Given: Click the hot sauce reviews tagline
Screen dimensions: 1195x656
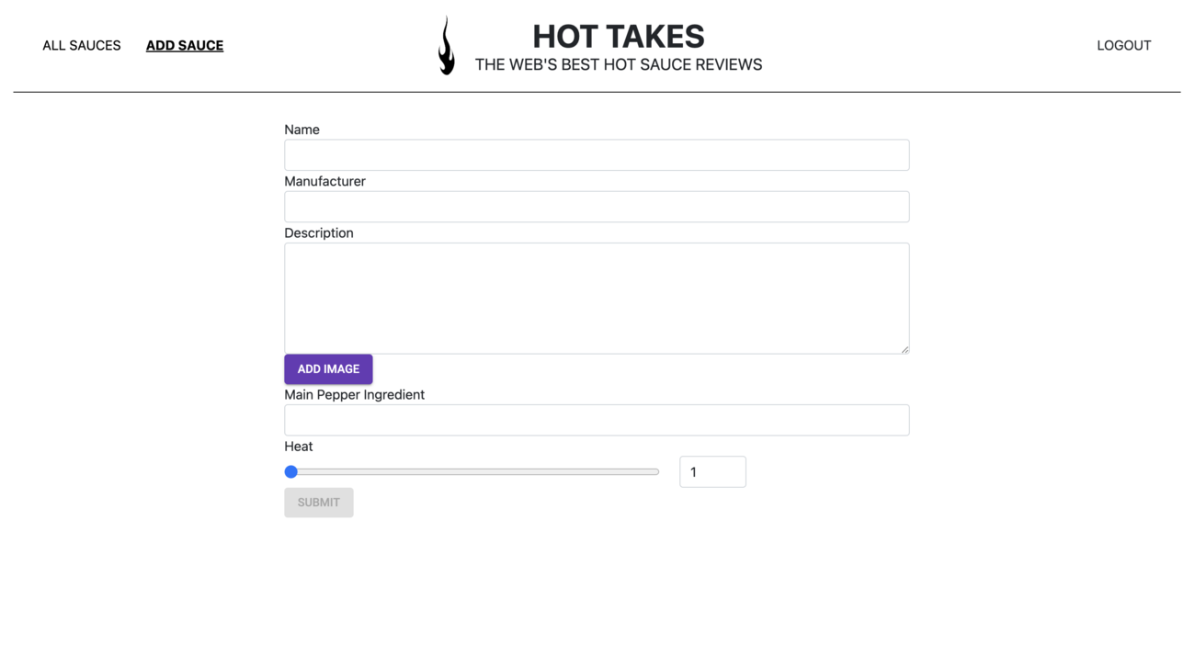Looking at the screenshot, I should pyautogui.click(x=618, y=64).
